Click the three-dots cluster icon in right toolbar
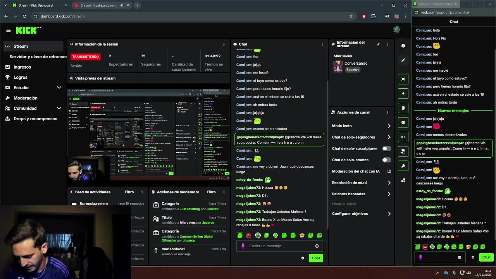Viewport: 496px width, 279px height. [403, 180]
